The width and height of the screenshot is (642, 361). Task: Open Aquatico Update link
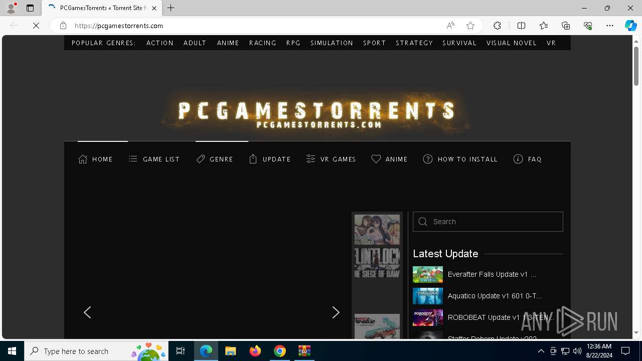[x=495, y=296]
